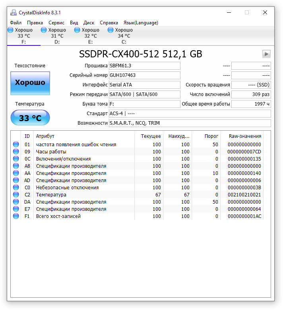This screenshot has width=283, height=310.
Task: Open the Вид menu
Action: click(74, 23)
